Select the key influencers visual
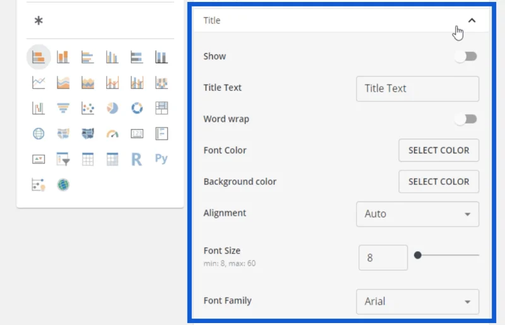This screenshot has width=505, height=325. tap(39, 185)
